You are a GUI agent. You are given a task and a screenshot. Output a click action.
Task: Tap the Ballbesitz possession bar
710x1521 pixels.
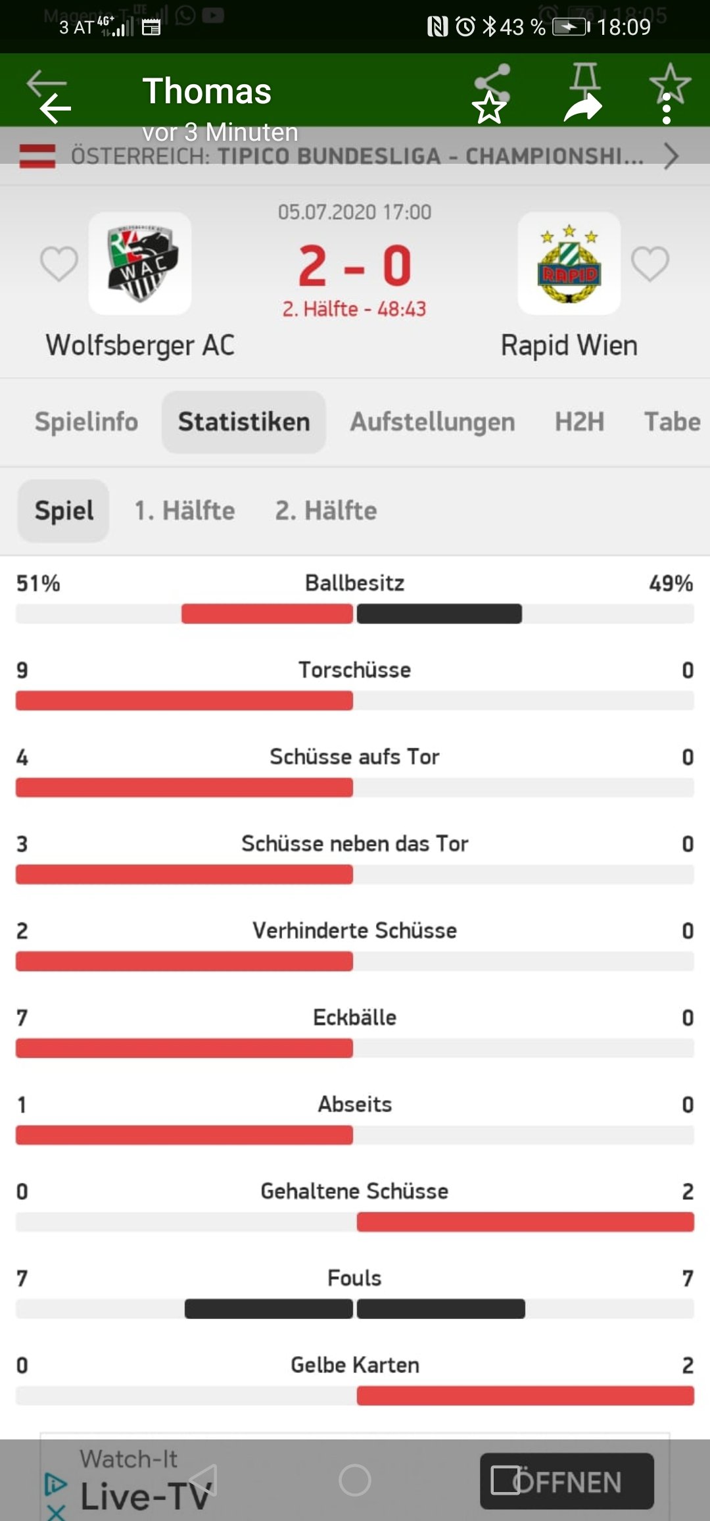coord(355,614)
